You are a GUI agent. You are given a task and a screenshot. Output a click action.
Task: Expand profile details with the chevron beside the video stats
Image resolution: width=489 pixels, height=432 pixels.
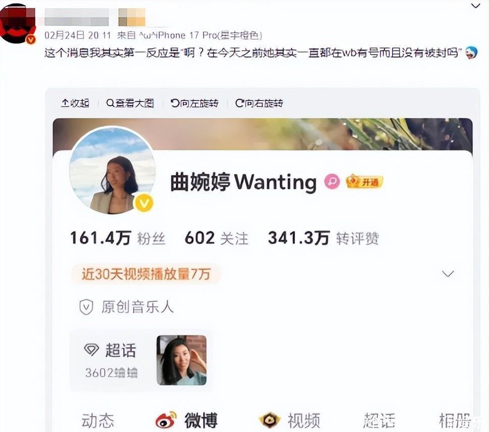(x=448, y=274)
